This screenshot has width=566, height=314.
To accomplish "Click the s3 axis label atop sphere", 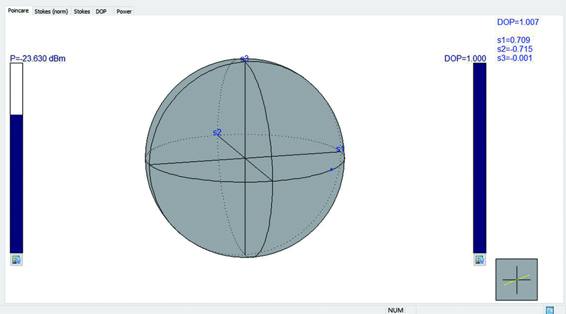I will [x=245, y=59].
